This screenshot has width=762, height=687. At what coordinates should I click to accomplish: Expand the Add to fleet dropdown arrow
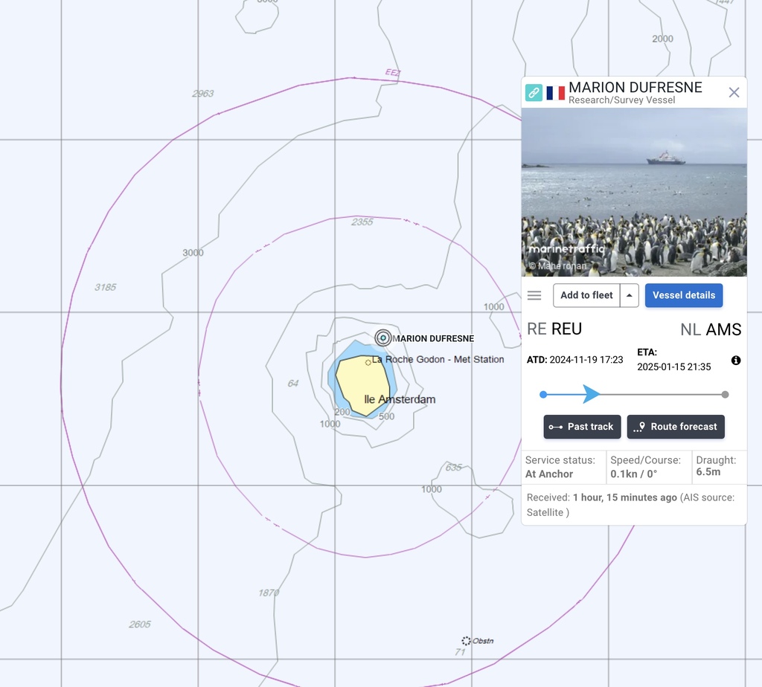(x=630, y=295)
